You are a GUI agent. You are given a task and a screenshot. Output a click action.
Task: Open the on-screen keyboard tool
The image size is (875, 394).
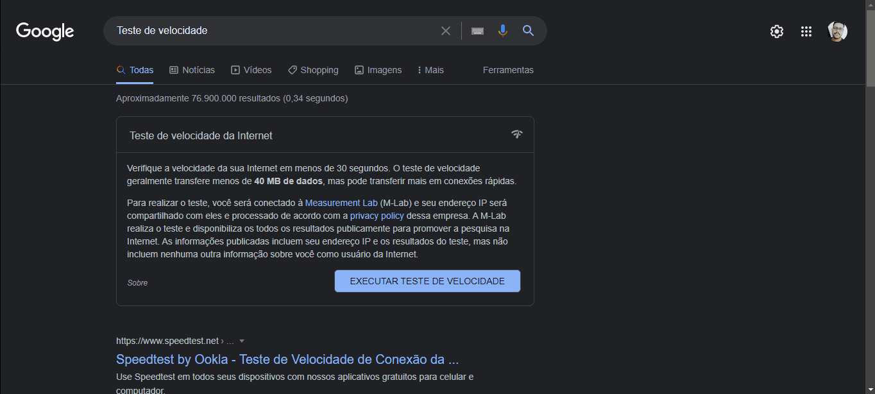tap(477, 31)
